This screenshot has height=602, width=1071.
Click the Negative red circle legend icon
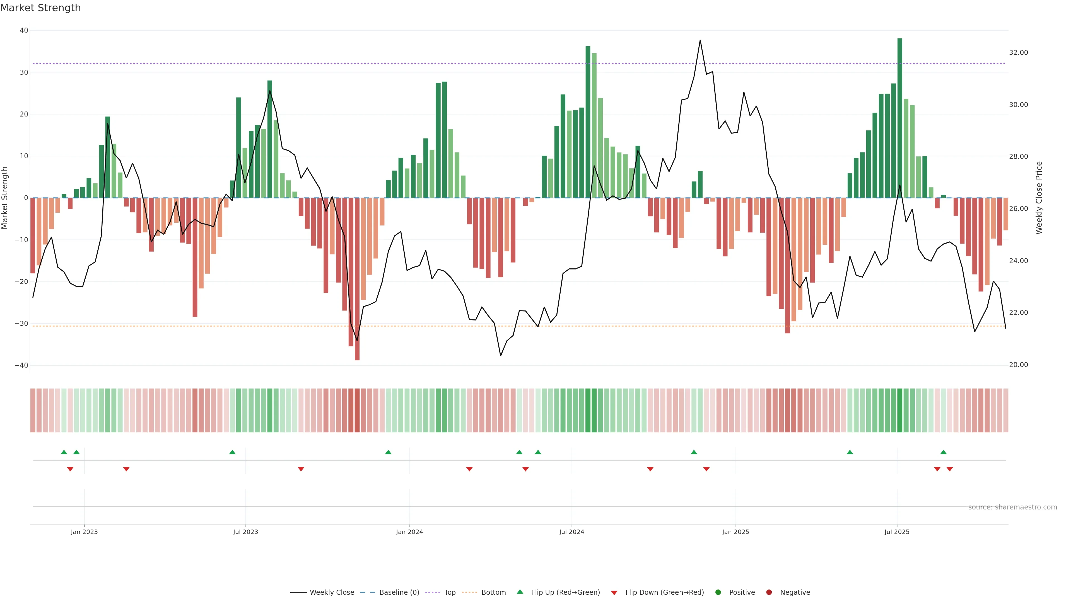(769, 592)
